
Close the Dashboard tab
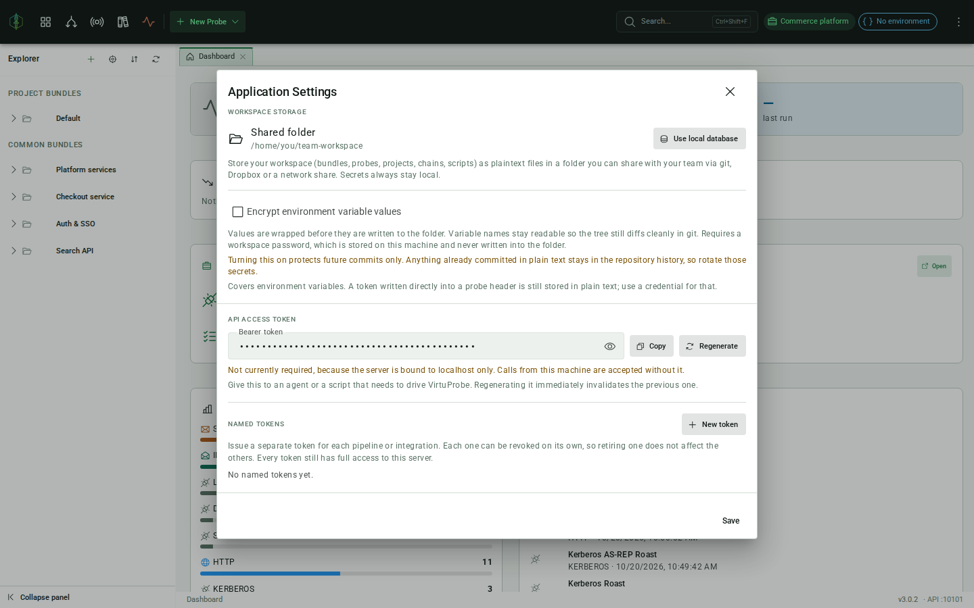click(x=243, y=57)
